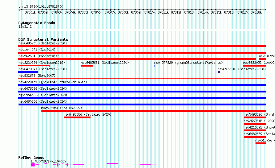The width and height of the screenshot is (275, 168).
Task: Click the red bar under esv3633052
Action: click(255, 66)
